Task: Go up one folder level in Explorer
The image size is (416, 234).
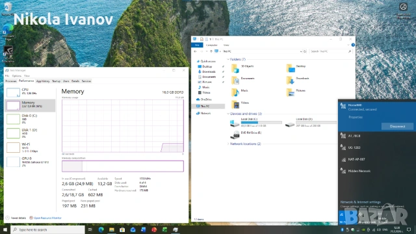Action: 211,51
